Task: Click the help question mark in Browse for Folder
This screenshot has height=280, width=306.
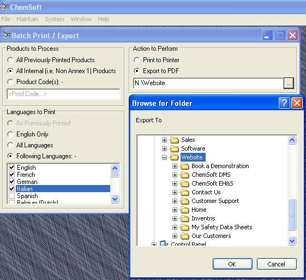Action: [x=284, y=103]
